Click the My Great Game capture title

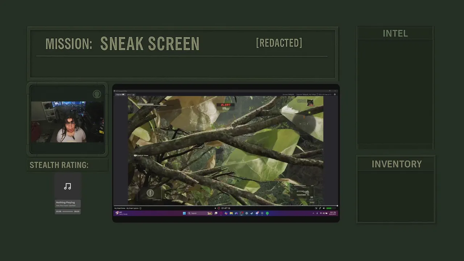[126, 208]
